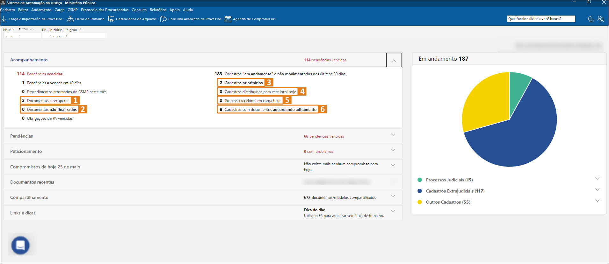Open the Relatórios menu

point(158,10)
